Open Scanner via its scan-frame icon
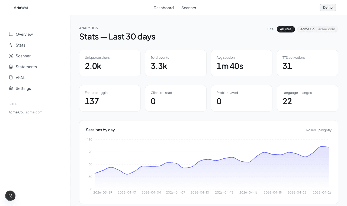The image size is (347, 206). tap(11, 56)
